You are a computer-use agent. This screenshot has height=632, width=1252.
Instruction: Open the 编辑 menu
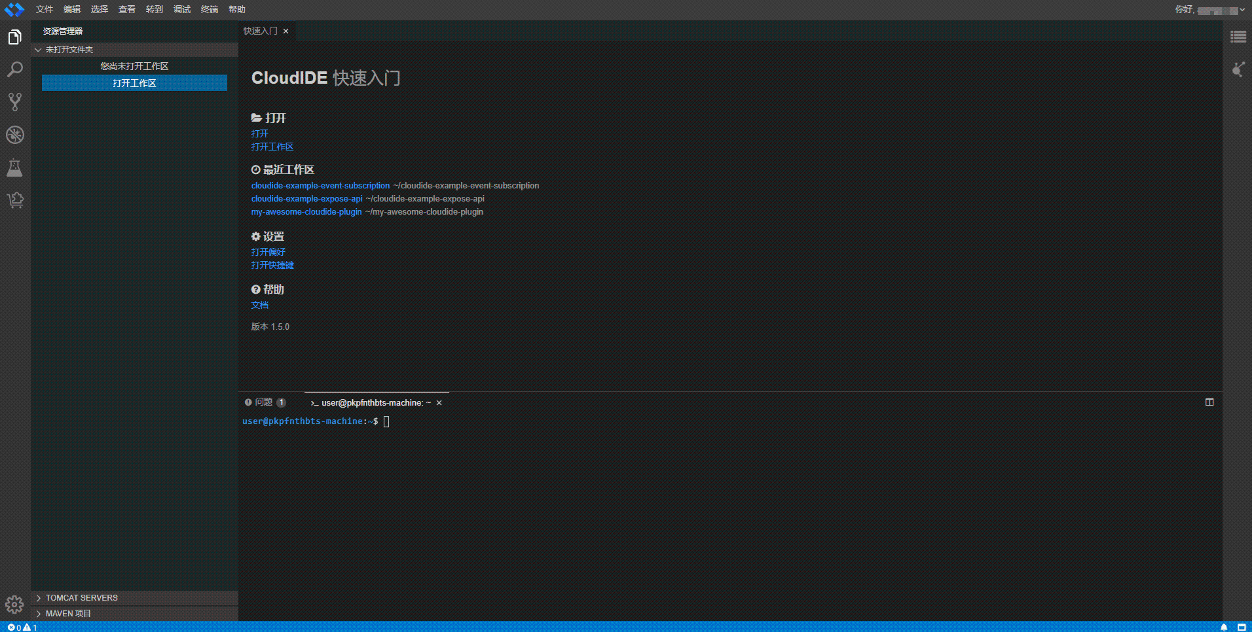click(72, 10)
